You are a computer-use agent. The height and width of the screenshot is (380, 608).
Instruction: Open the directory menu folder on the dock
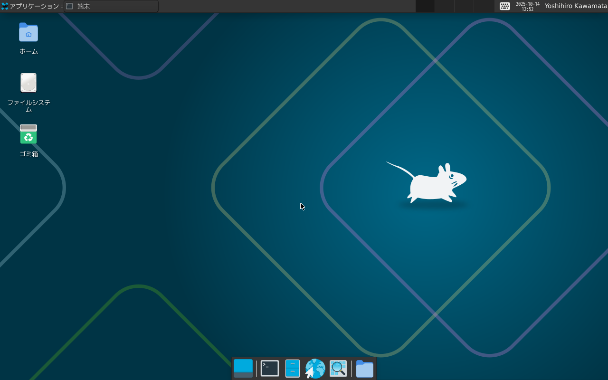coord(364,368)
